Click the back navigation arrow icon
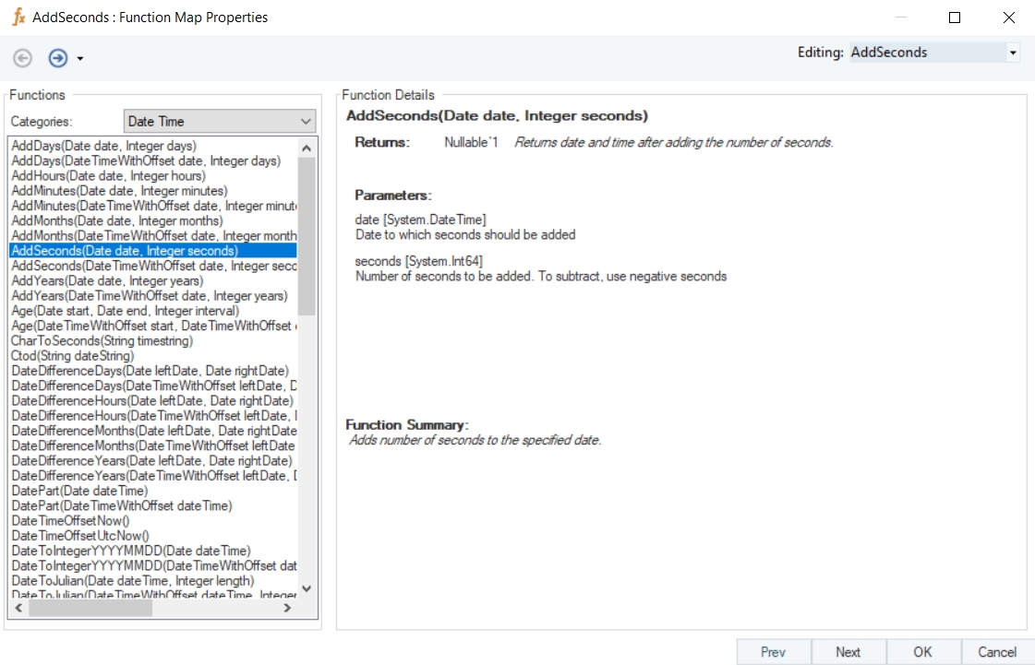Screen dimensions: 1035x665 (22, 58)
